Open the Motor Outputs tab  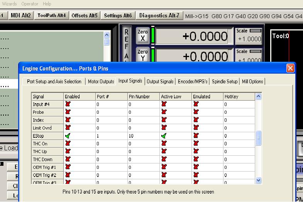pos(101,81)
